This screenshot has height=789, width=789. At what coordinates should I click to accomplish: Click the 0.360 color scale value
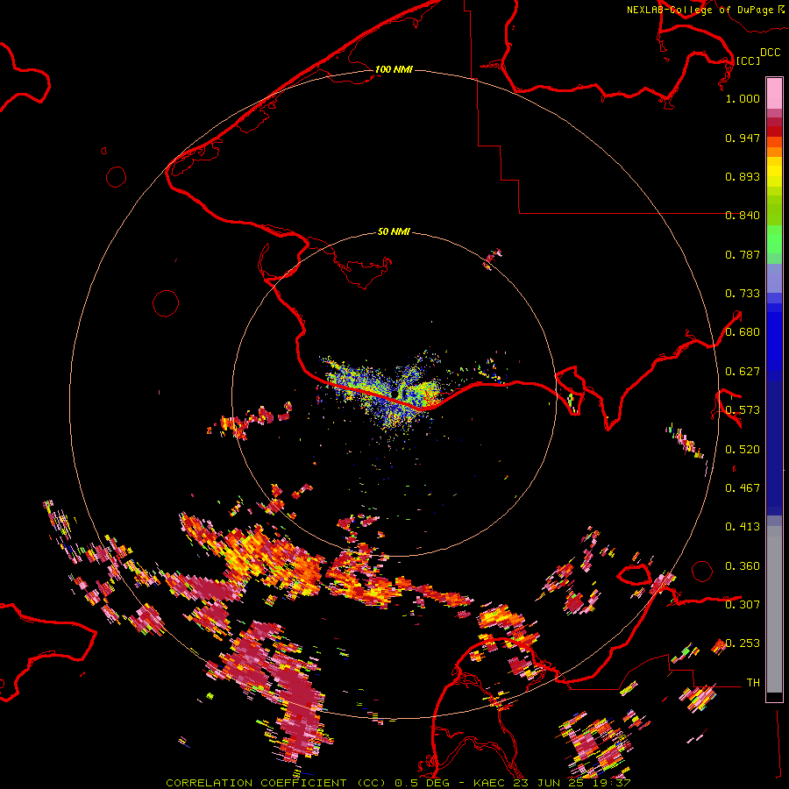coord(743,566)
